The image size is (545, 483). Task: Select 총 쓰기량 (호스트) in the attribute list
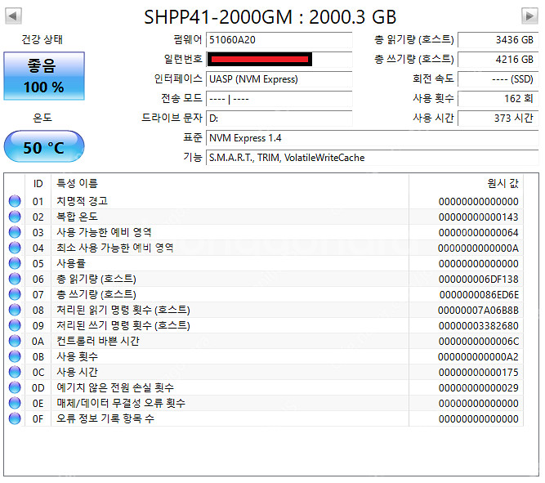point(96,294)
